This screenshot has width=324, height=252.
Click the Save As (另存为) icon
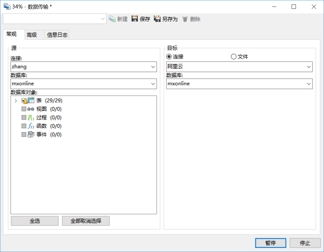coord(157,19)
